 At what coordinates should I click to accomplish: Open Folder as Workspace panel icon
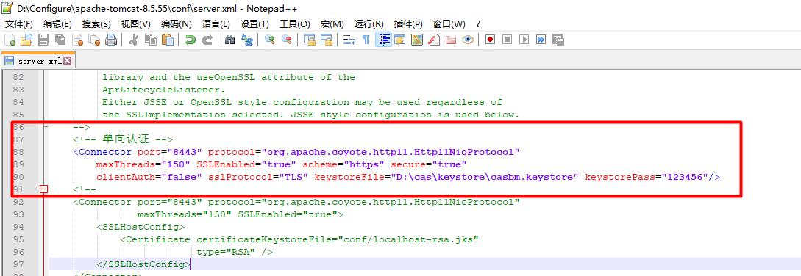click(x=451, y=40)
